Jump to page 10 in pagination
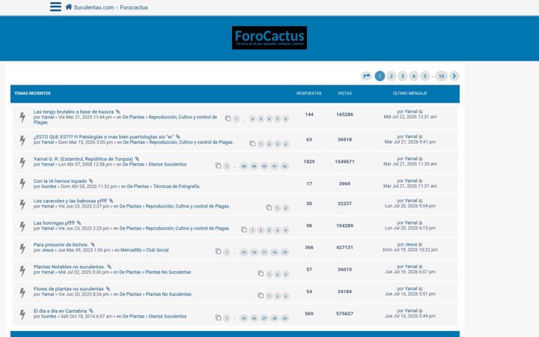The image size is (539, 337). pyautogui.click(x=442, y=76)
